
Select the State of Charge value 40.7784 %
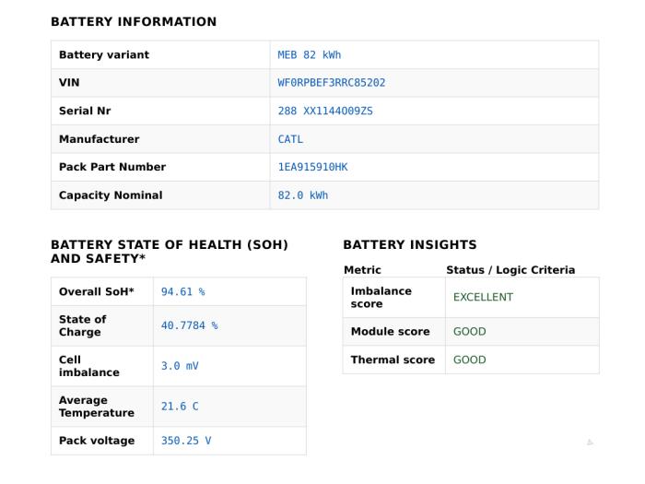[190, 325]
